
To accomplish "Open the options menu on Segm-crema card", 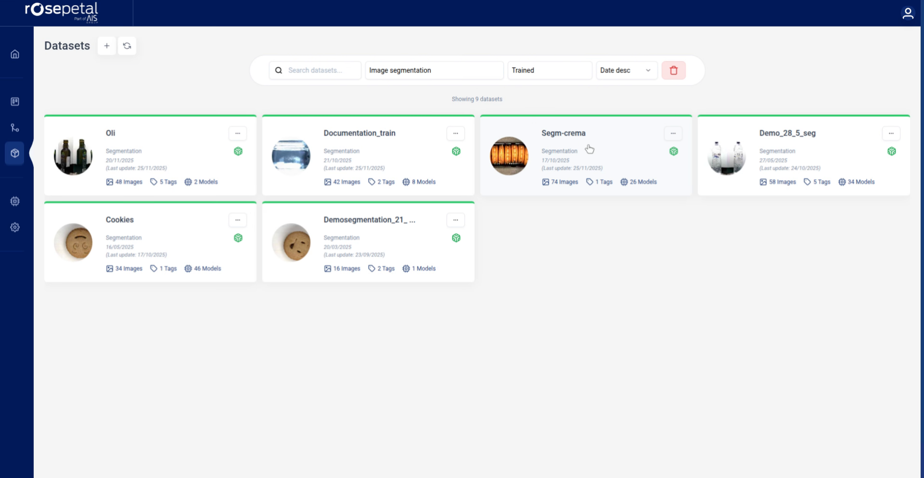I will tap(673, 133).
